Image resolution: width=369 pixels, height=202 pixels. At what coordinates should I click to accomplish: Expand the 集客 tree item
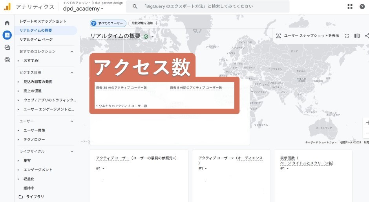coord(18,161)
